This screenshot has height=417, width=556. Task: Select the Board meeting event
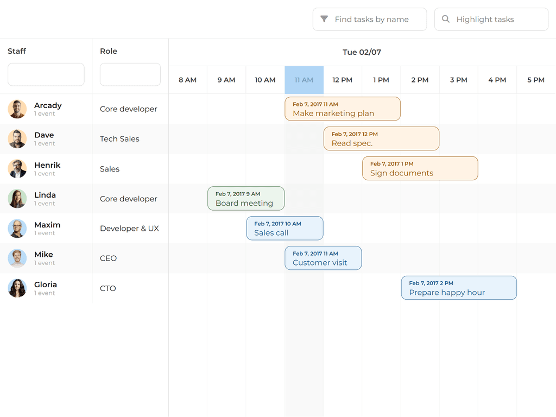[246, 199]
